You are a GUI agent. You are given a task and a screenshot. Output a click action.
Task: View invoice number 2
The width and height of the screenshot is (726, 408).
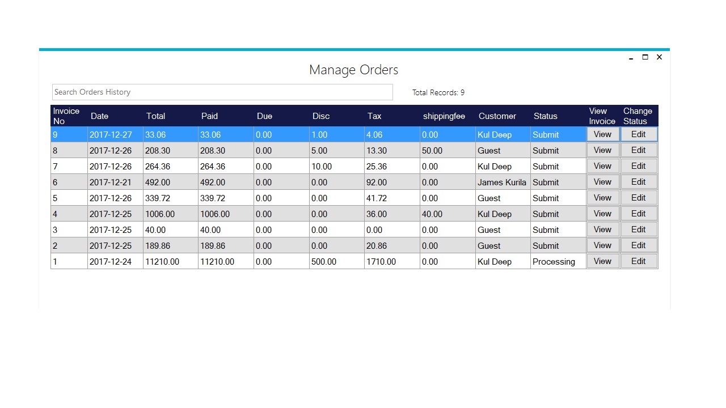[602, 245]
